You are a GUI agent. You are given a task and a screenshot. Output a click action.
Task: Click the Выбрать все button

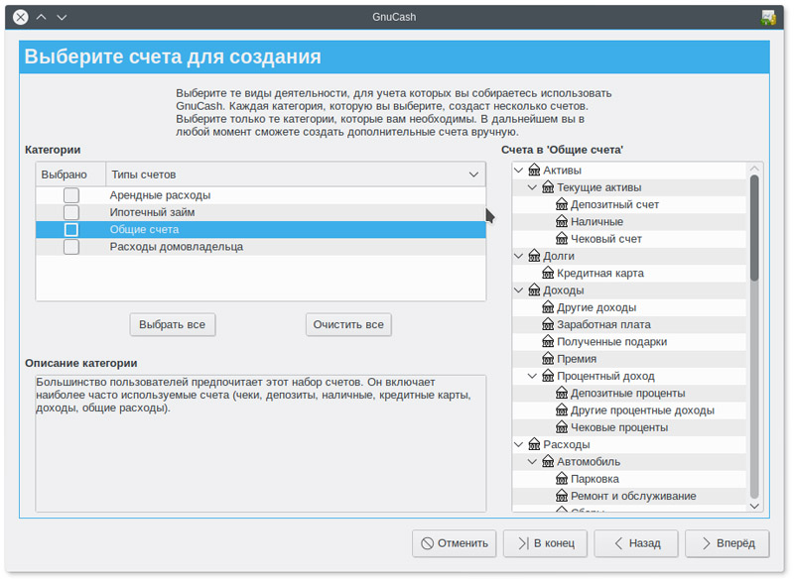tap(172, 324)
